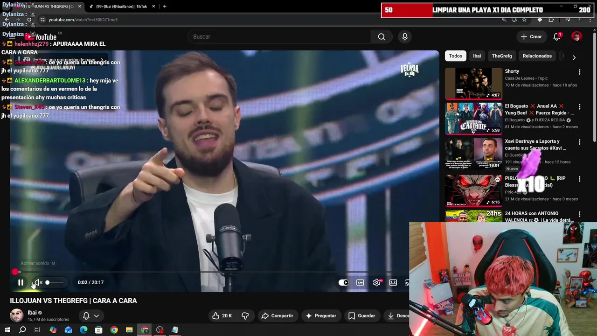This screenshot has width=597, height=336.
Task: Open the YouTube notifications bell
Action: click(x=557, y=37)
